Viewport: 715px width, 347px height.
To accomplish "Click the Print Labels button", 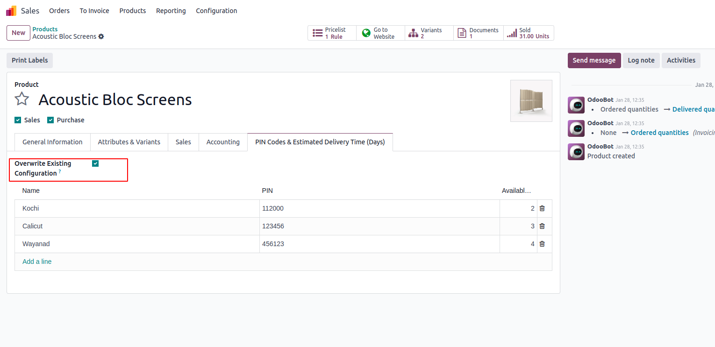I will [x=29, y=60].
